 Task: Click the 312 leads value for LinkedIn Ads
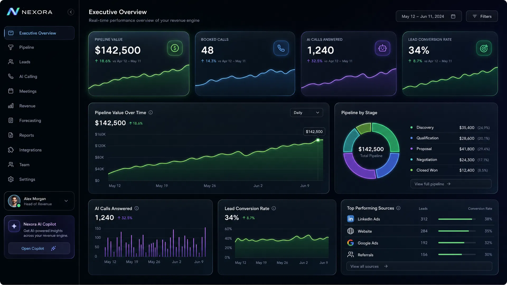pos(424,219)
